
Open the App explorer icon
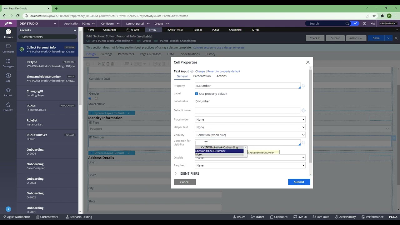click(x=8, y=77)
